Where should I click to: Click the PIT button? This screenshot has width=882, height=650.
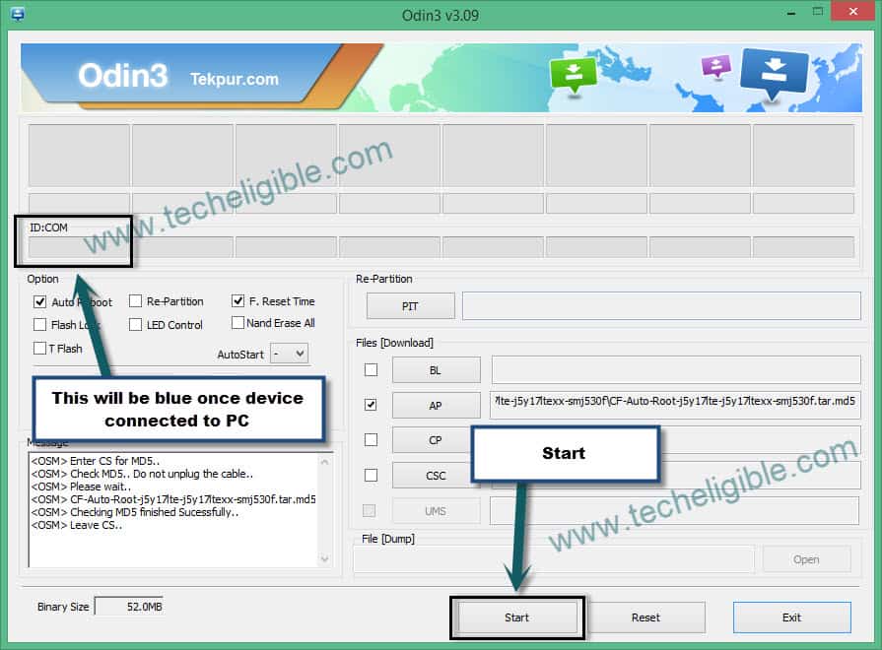(x=410, y=306)
